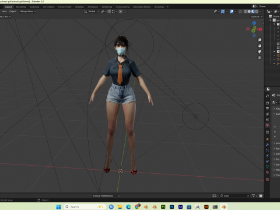The width and height of the screenshot is (280, 210).
Task: Click the pan hand viewport button
Action: click(x=260, y=46)
